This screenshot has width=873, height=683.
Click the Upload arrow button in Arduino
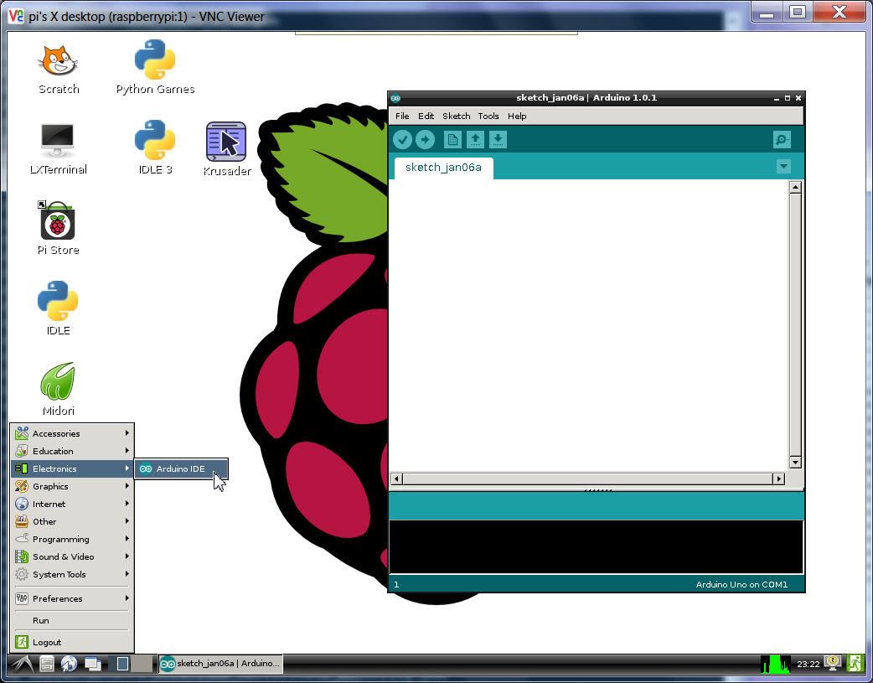[426, 140]
